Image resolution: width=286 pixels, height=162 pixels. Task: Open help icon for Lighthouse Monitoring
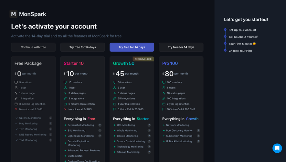click(100, 136)
